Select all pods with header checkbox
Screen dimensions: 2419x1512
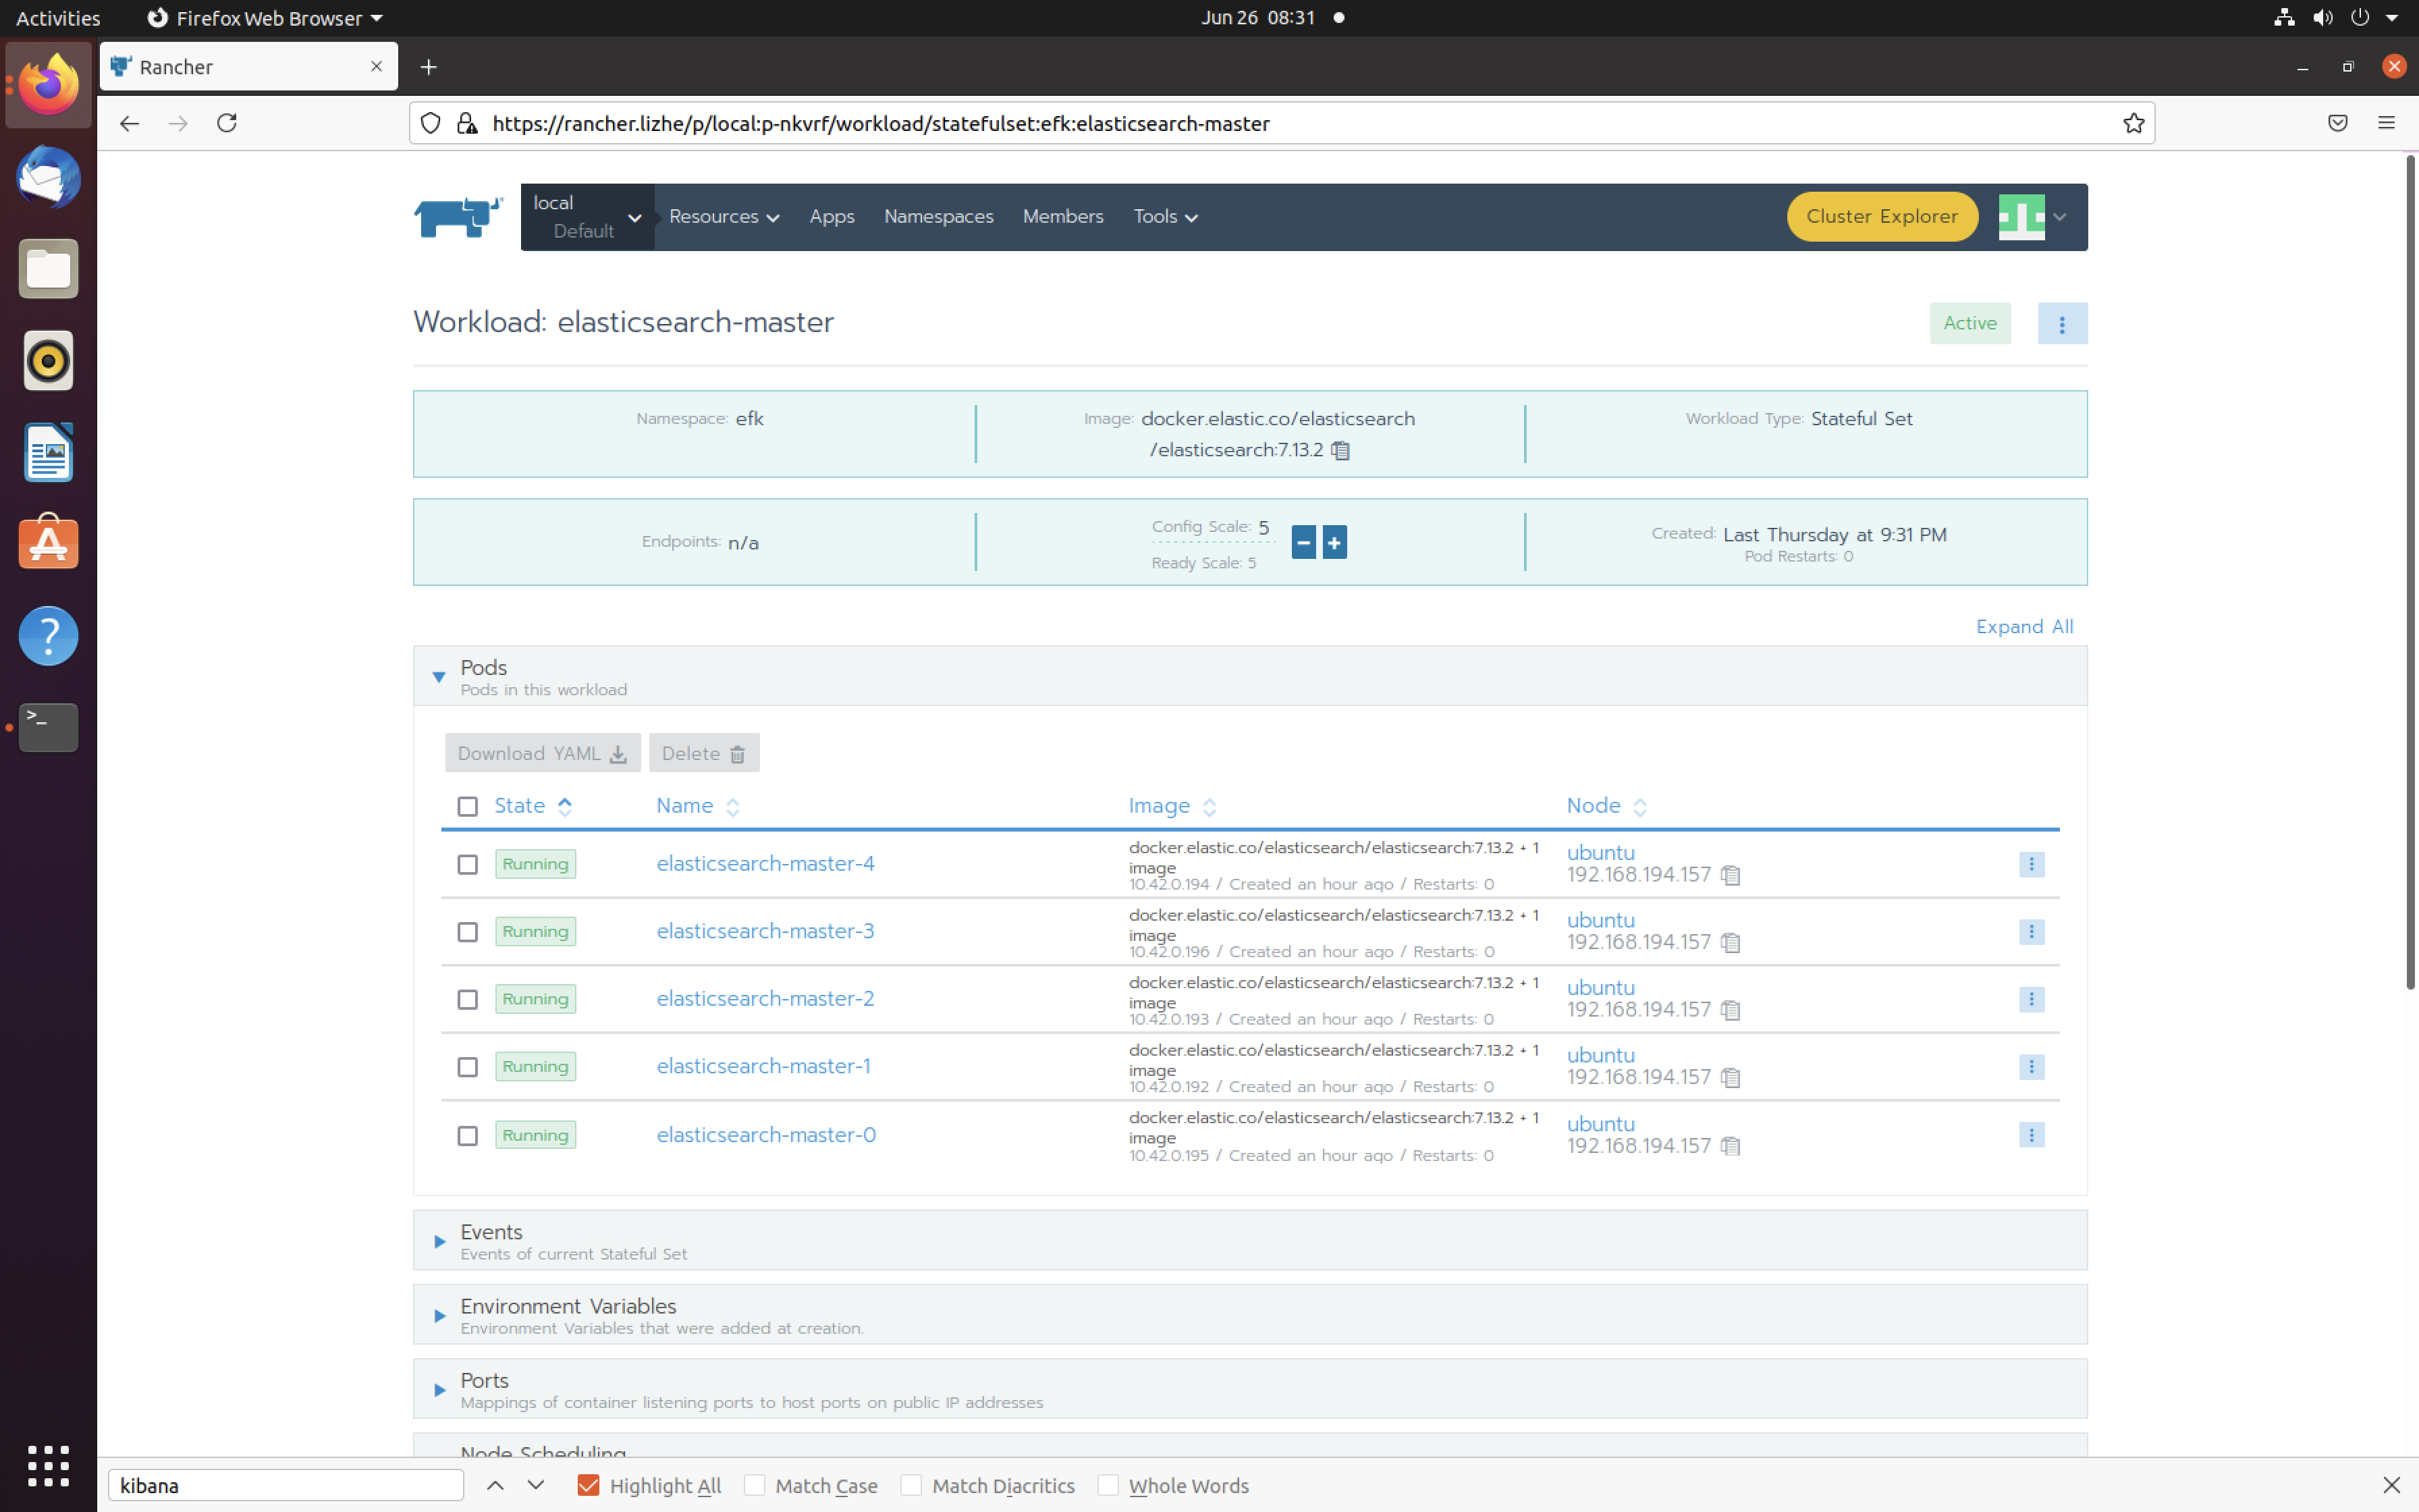coord(467,807)
